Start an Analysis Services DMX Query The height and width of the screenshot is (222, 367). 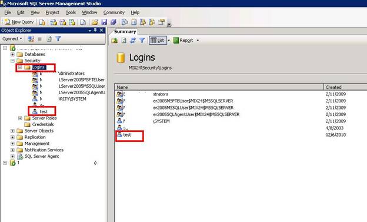63,22
